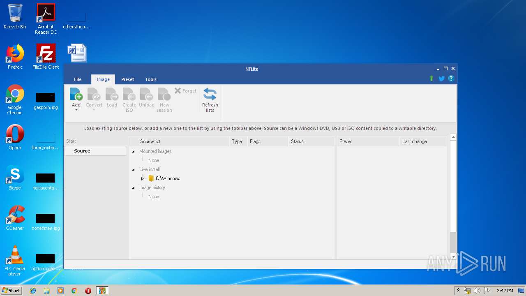Switch to the Image tab
This screenshot has height=296, width=526.
[x=103, y=79]
